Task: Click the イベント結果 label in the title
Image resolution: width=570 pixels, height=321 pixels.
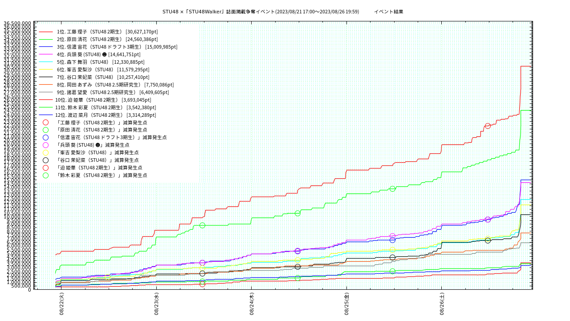Action: click(388, 12)
